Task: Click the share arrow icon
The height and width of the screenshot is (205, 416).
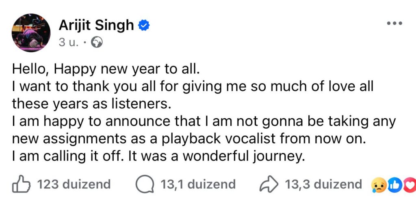Action: (x=269, y=184)
